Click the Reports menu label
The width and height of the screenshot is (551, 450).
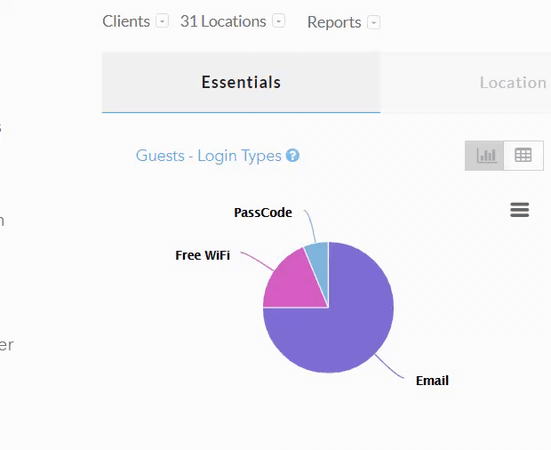[x=334, y=22]
